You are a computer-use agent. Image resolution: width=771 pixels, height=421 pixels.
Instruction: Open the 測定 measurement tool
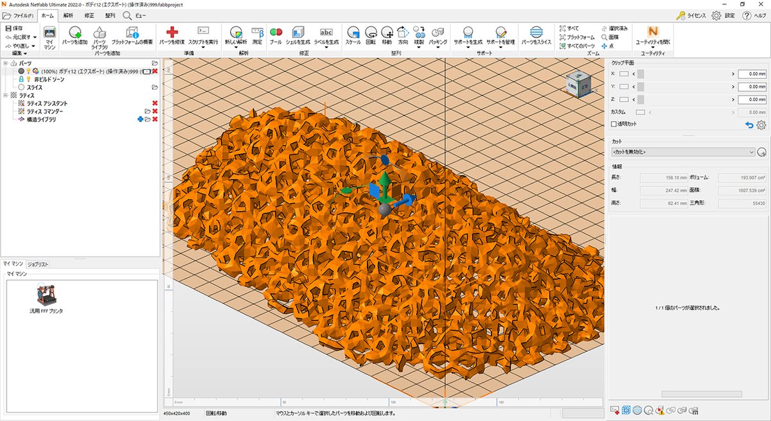[256, 33]
